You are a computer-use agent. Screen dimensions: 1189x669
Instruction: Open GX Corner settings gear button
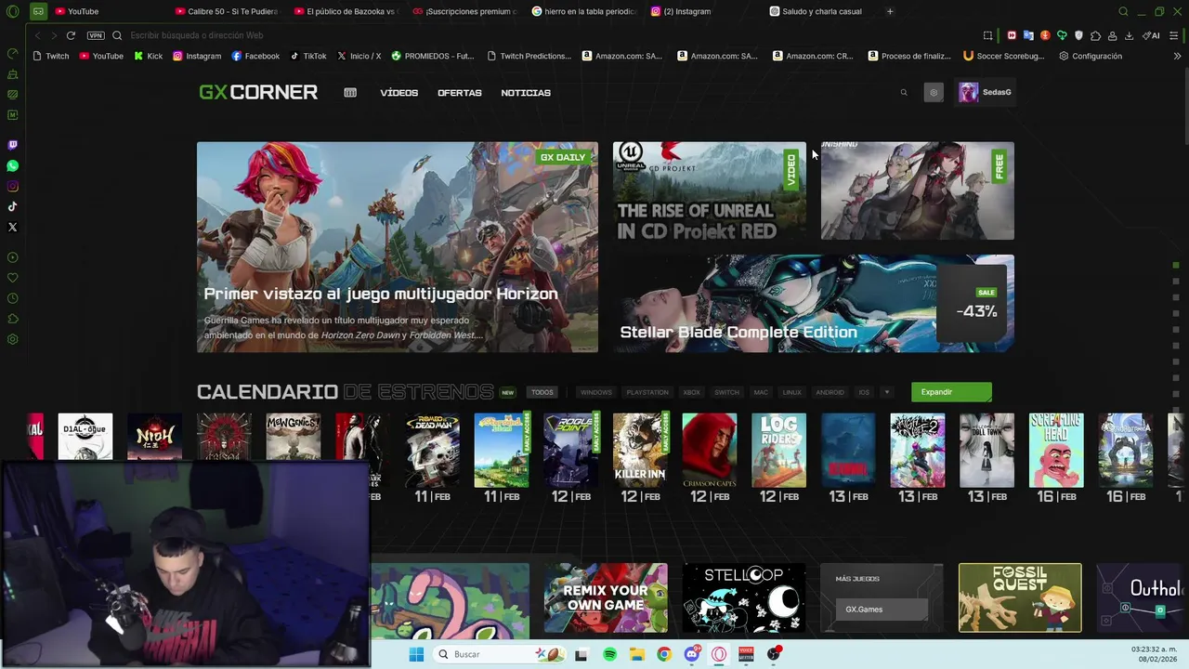pyautogui.click(x=934, y=92)
